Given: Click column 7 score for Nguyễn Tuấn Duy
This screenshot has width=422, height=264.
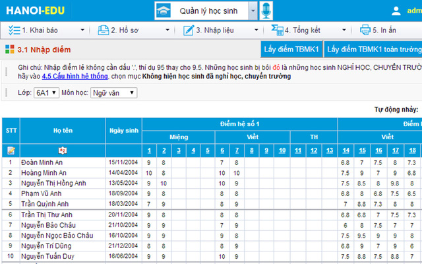Looking at the screenshot, I should tap(237, 257).
